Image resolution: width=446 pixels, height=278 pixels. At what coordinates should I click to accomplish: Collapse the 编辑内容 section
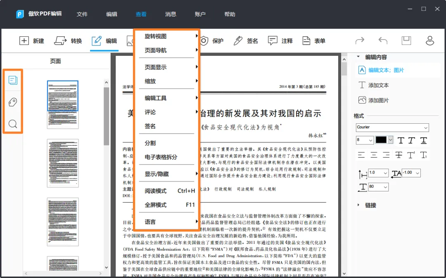(x=358, y=57)
